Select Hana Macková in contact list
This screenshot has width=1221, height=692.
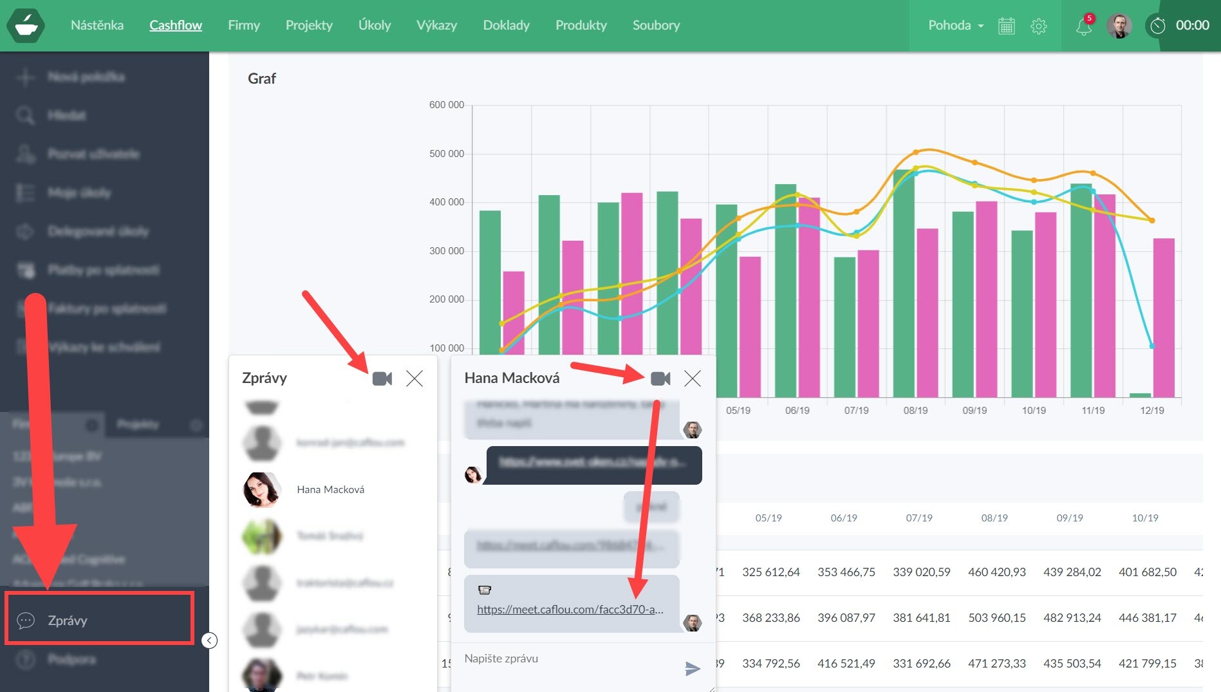coord(330,490)
